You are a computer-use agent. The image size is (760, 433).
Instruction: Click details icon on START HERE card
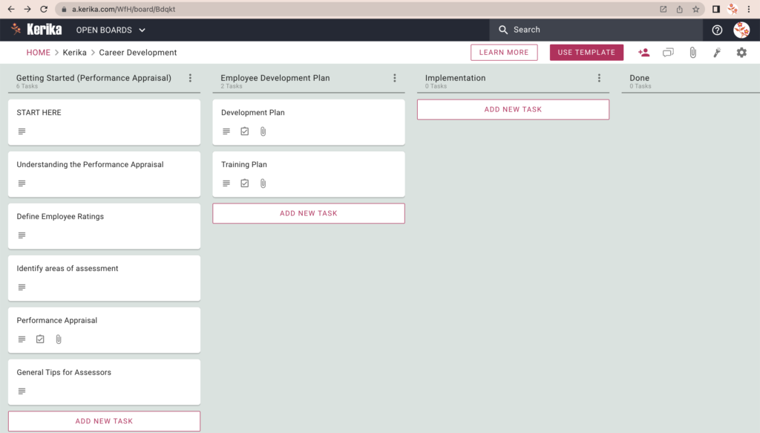click(22, 131)
